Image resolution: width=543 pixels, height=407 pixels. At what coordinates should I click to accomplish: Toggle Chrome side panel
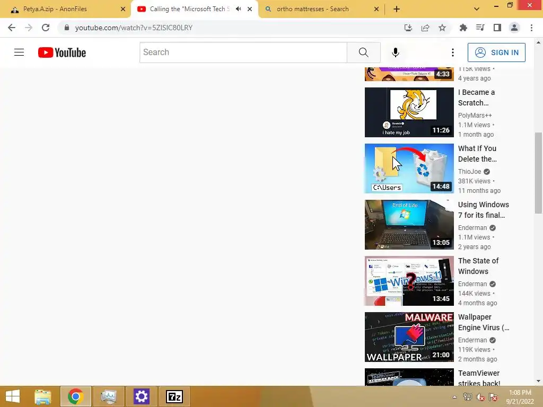[x=497, y=28]
